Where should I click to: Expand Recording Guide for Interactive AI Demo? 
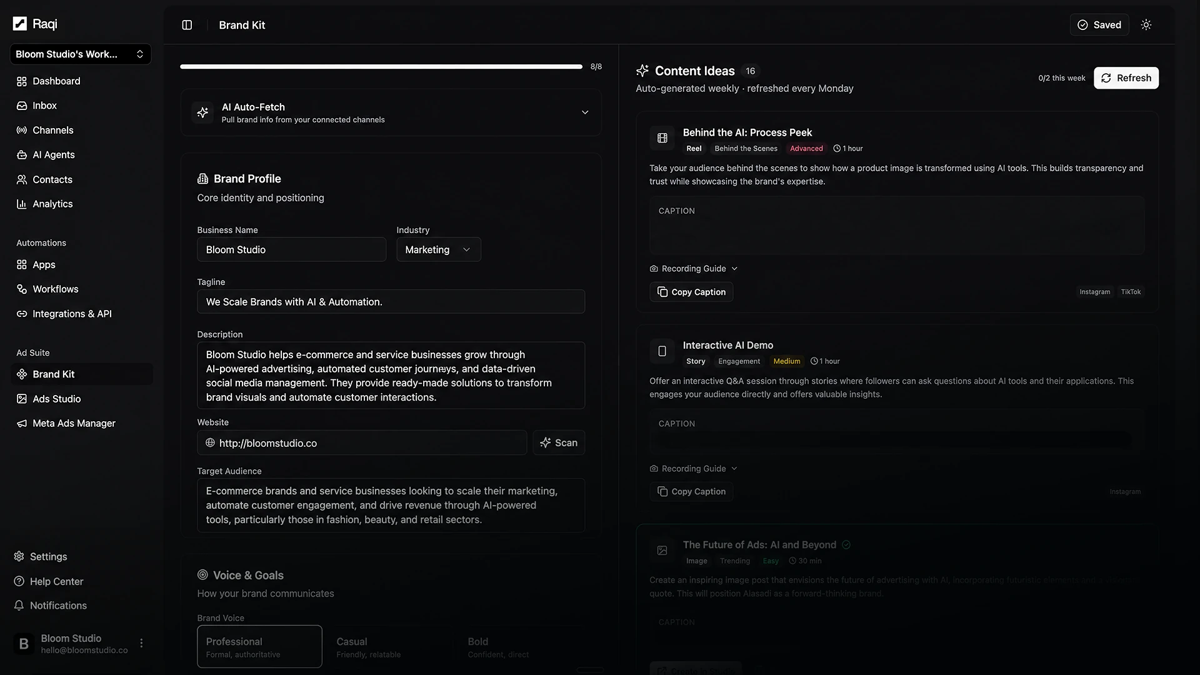tap(694, 469)
